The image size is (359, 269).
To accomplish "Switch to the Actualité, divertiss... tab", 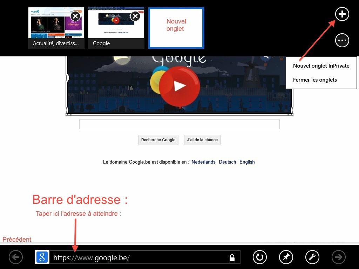I will pyautogui.click(x=56, y=28).
